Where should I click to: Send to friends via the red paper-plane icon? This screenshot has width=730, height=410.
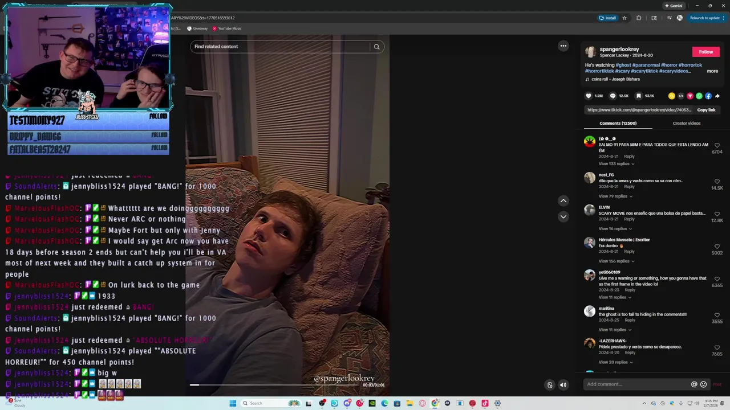(690, 96)
